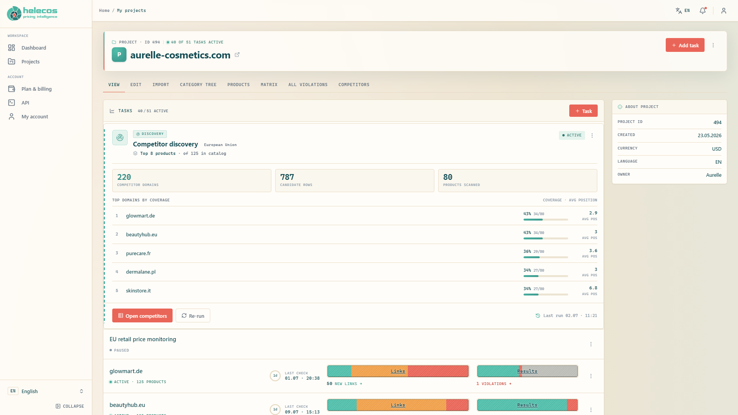
Task: Click the Re-run button
Action: point(193,316)
